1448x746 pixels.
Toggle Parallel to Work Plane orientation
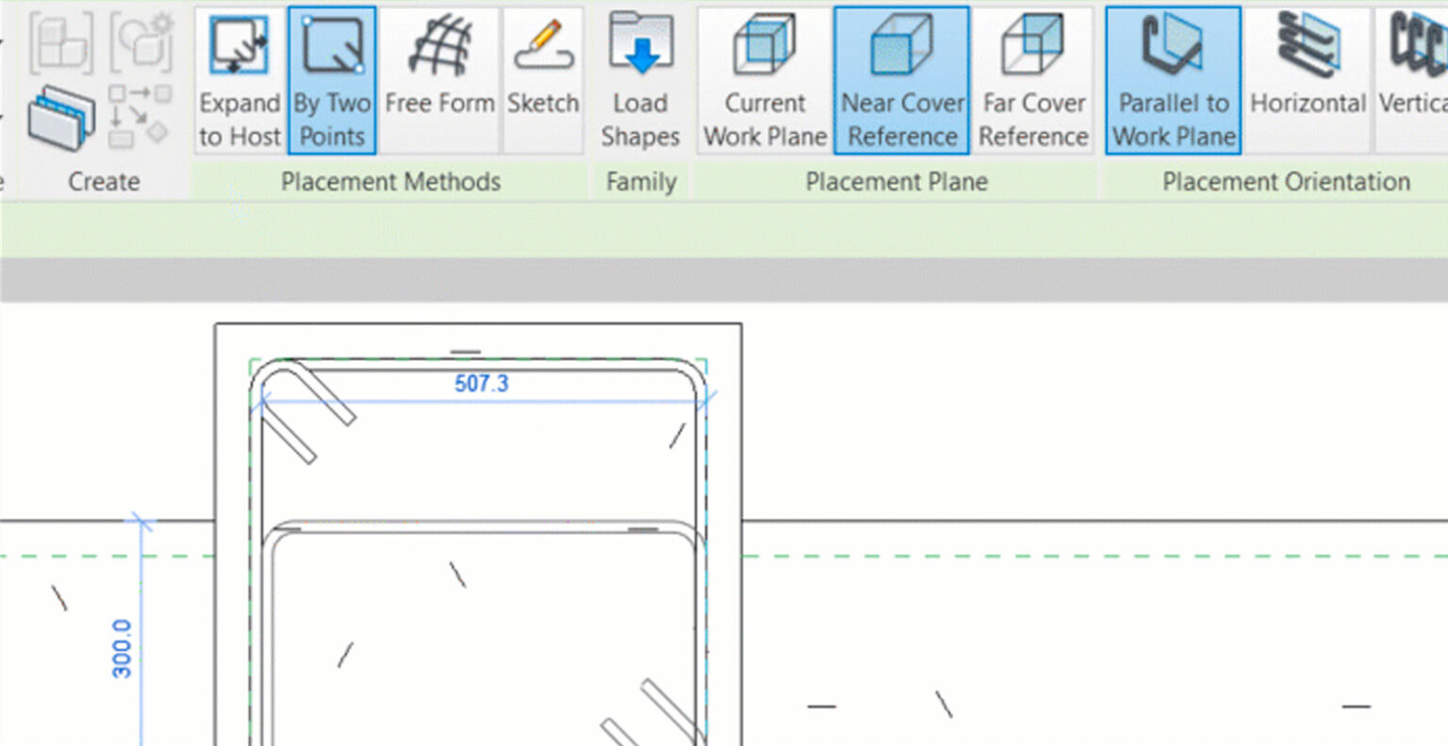[1172, 80]
